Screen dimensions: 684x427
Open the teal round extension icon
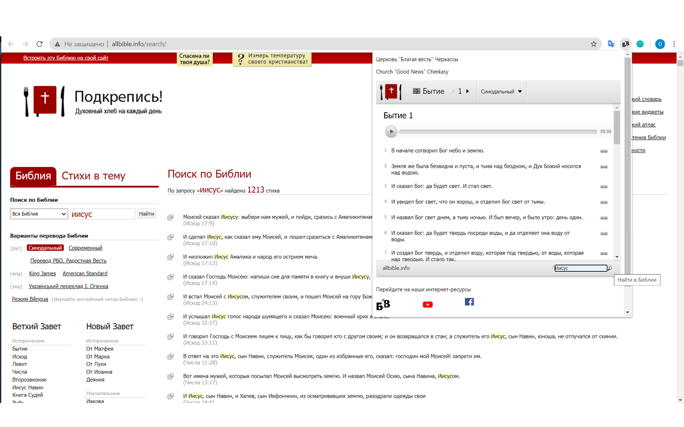tap(640, 44)
